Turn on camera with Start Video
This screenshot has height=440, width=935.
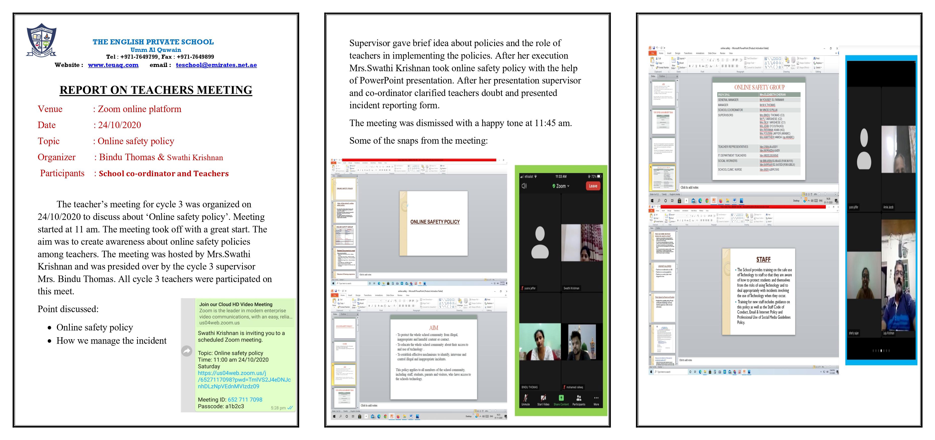(x=543, y=400)
